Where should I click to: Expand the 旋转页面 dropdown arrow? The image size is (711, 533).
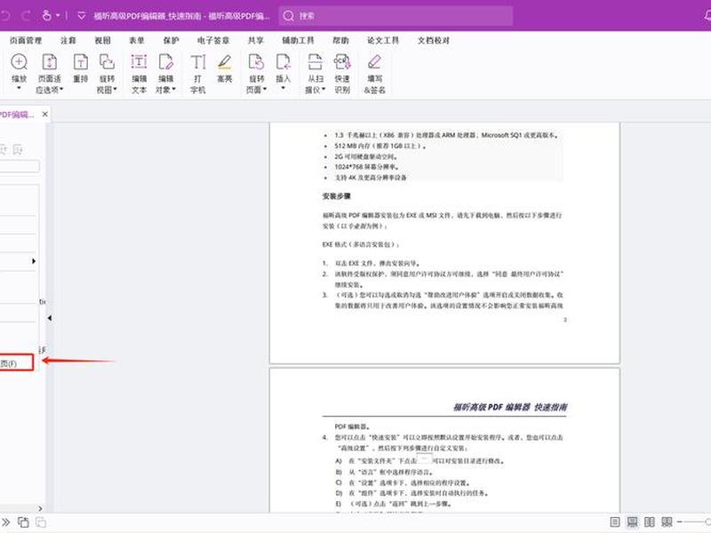pyautogui.click(x=264, y=90)
